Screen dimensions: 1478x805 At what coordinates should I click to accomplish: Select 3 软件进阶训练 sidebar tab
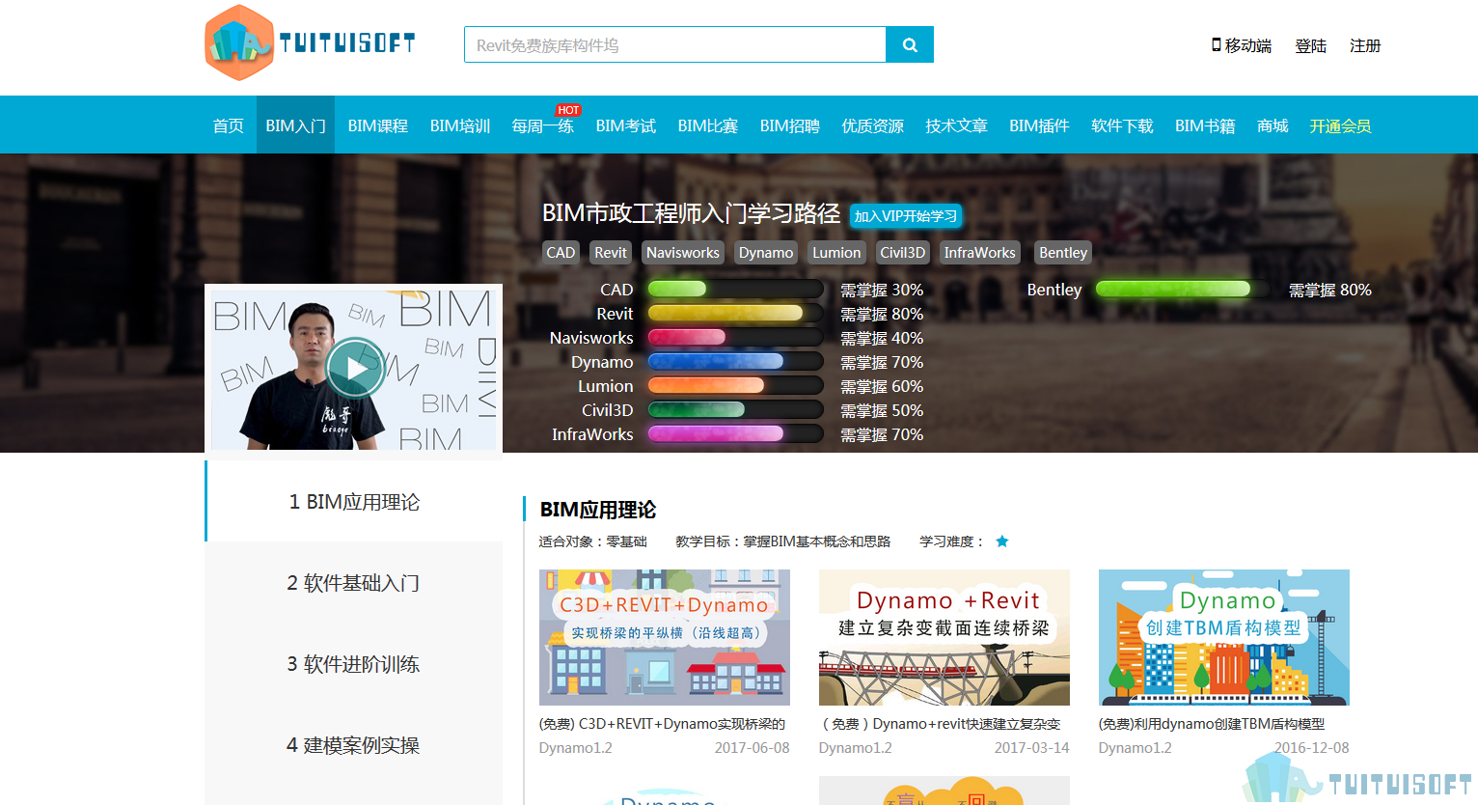(x=354, y=664)
